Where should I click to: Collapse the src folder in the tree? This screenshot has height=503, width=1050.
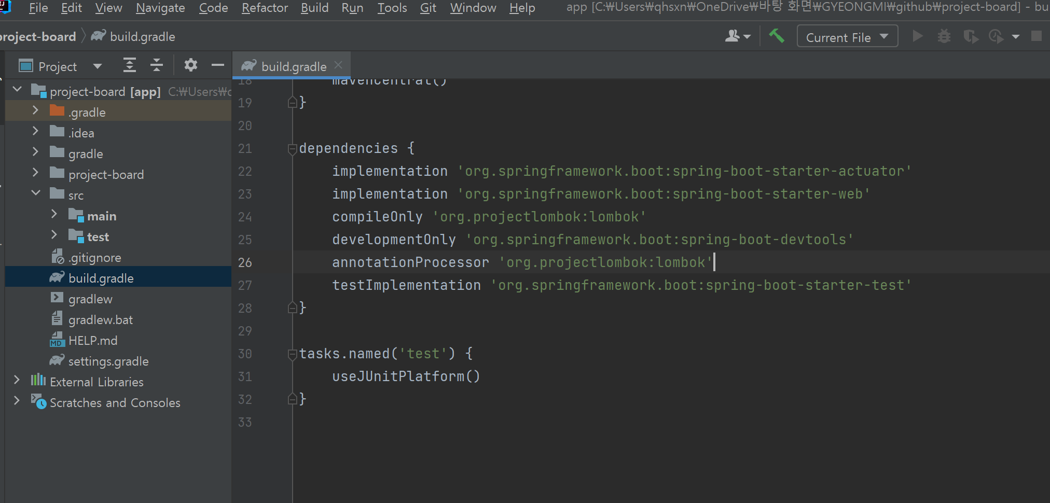(x=35, y=194)
